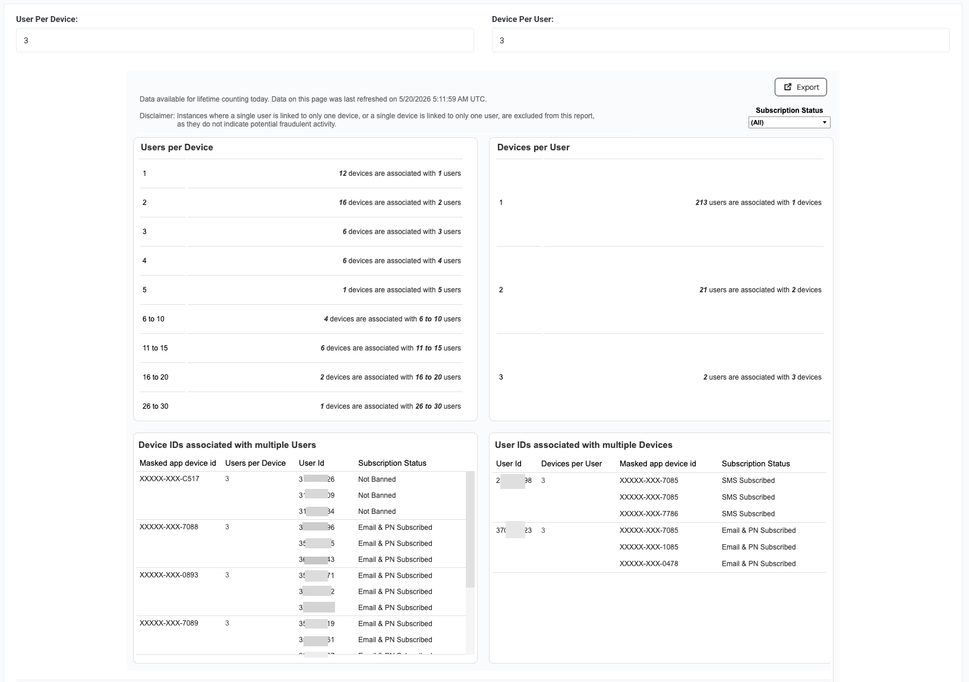Select the '6 devices are associated with 4 users' row

[301, 261]
